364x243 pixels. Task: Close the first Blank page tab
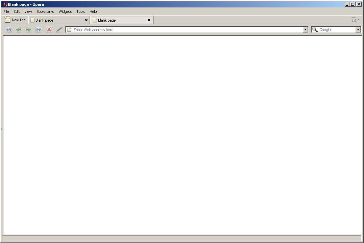[x=86, y=20]
